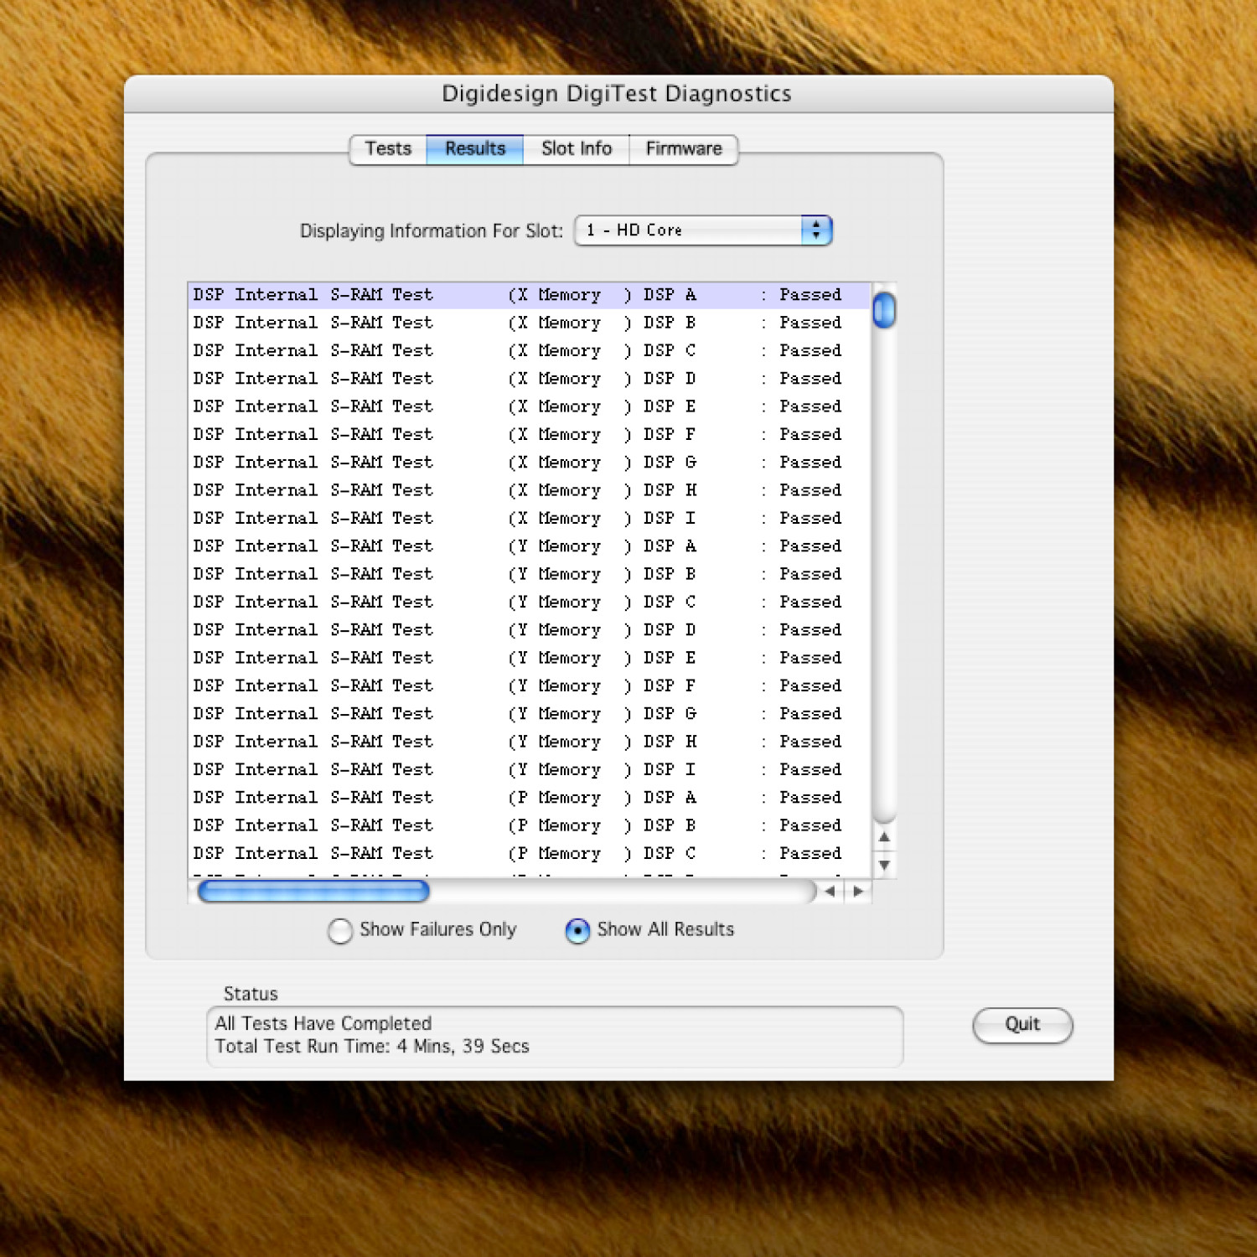Click the scroll up arrow of results list
The width and height of the screenshot is (1257, 1257).
click(x=884, y=837)
